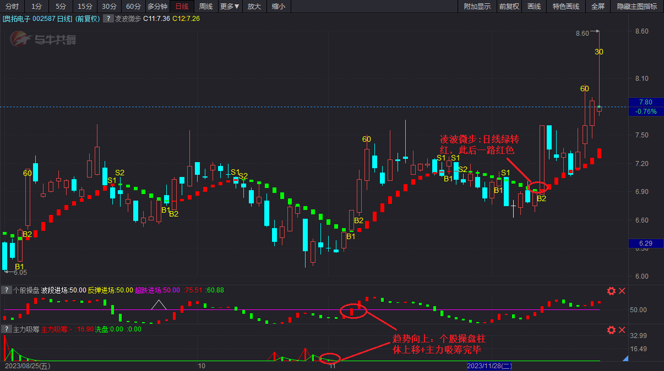Viewport: 664px width, 371px height.
Task: Click the stock title 奥拓电子 002587 日线
Action: [37, 19]
